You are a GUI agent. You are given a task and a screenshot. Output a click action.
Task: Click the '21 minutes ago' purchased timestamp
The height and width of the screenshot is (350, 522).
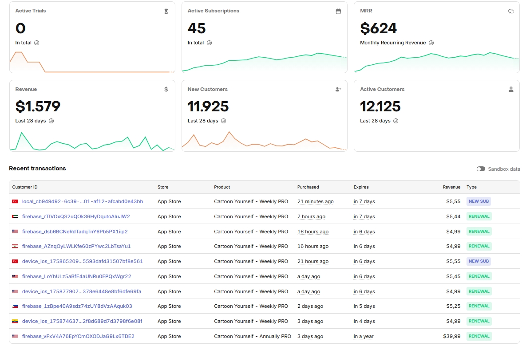pos(315,201)
